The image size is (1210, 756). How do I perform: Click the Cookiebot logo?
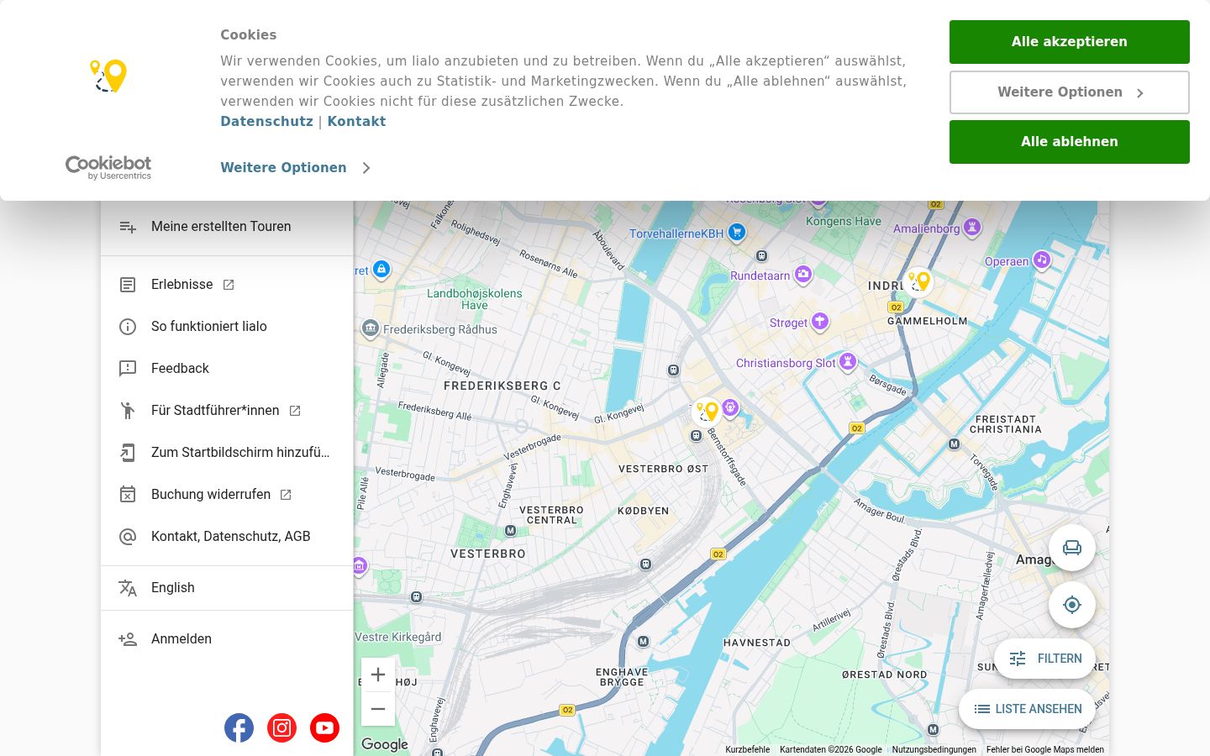click(x=108, y=167)
